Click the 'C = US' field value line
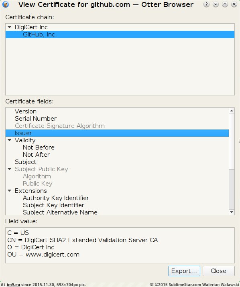Image resolution: width=240 pixels, height=287 pixels. (x=18, y=233)
